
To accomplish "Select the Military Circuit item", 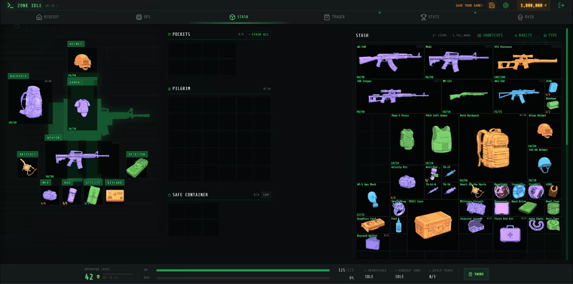I will click(x=476, y=208).
